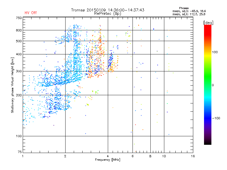Select the plot title 'Tromsø 20150109 14:36:00–14:37:43'
Image resolution: width=227 pixels, height=170 pixels.
point(108,10)
